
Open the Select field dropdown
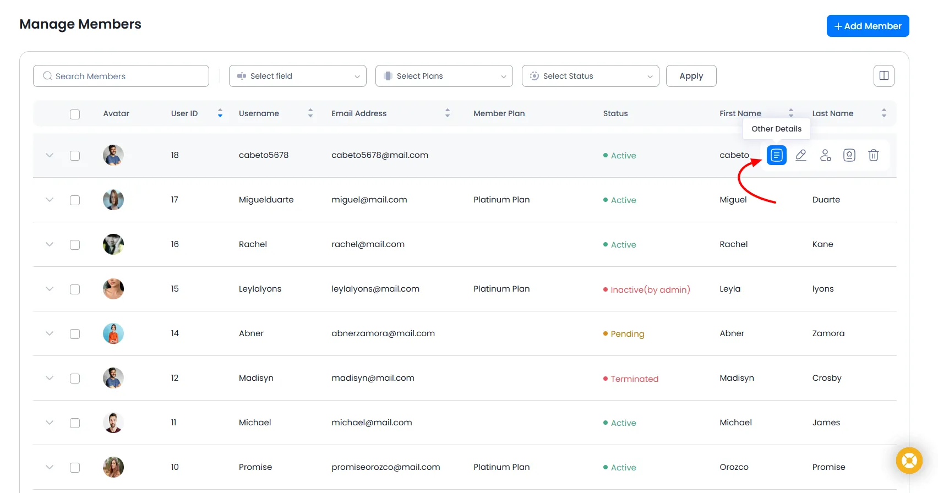298,76
